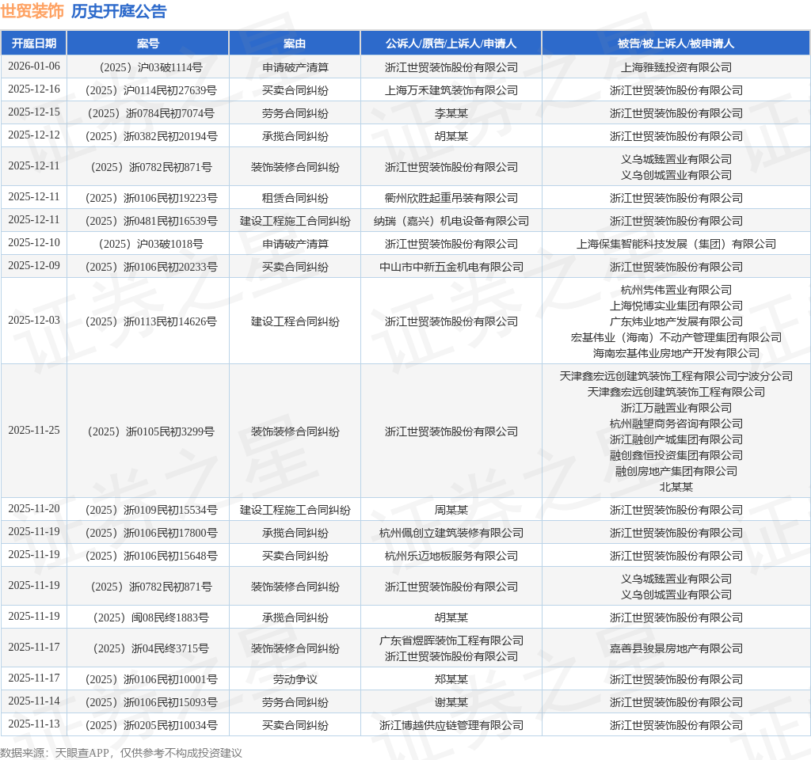
Task: Click the date 2026-01-06
Action: point(34,66)
